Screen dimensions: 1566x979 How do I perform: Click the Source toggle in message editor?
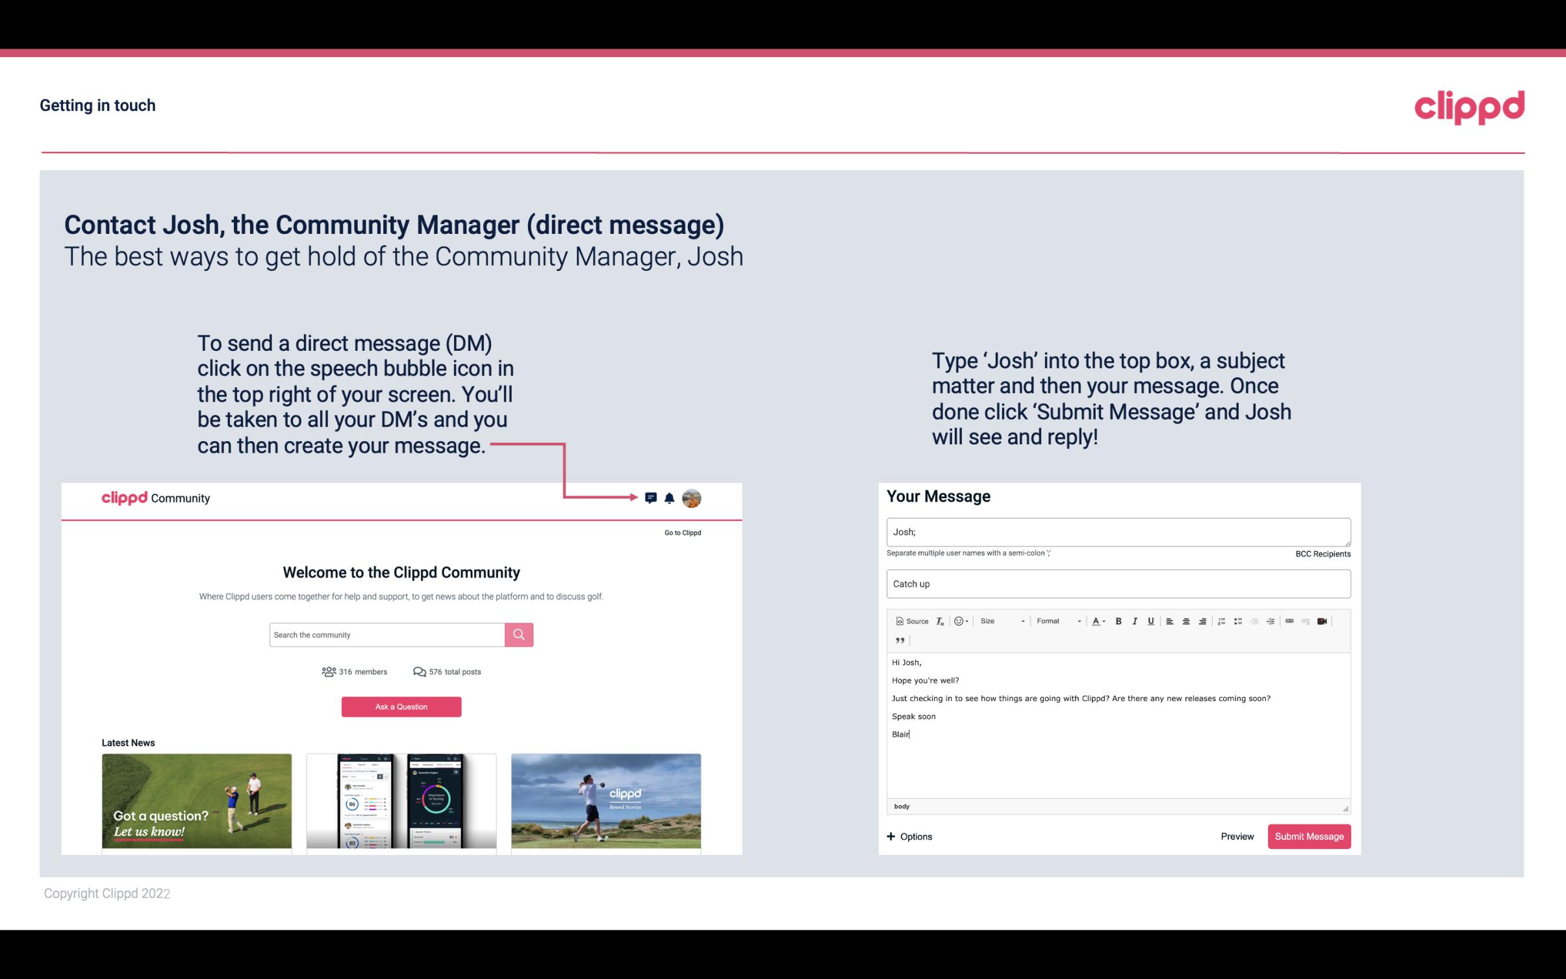point(911,620)
